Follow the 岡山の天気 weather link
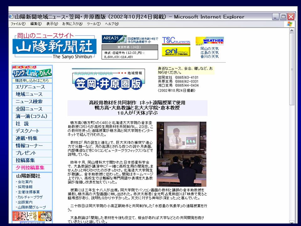The height and width of the screenshot is (226, 301). (209, 49)
